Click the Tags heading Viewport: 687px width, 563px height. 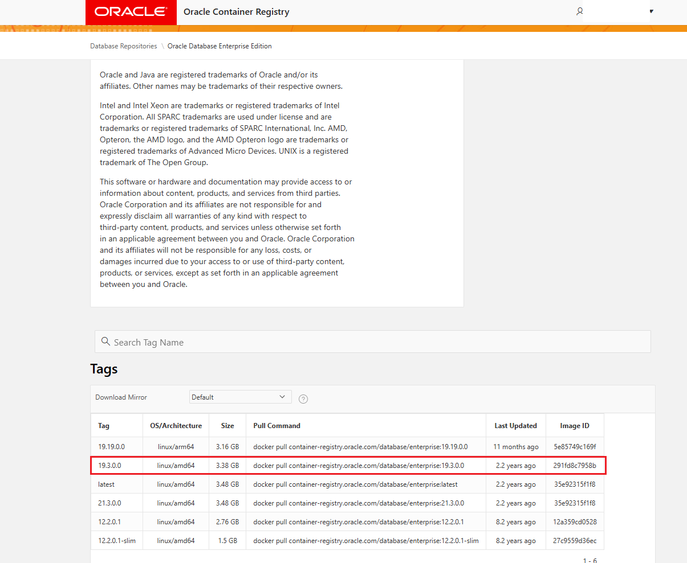[x=104, y=369]
